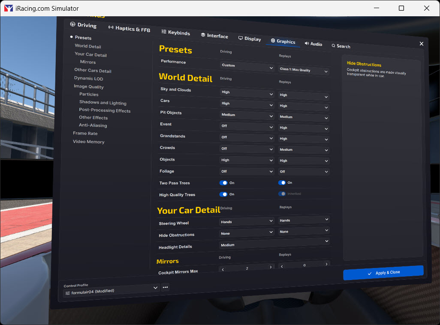Click the speaker icon for Audio settings
The height and width of the screenshot is (325, 440).
coord(307,43)
